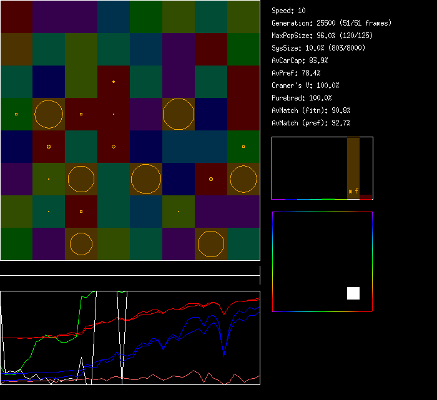Screen dimensions: 437x400
Task: Click the hollow diamond marker in the grid
Action: [x=113, y=147]
